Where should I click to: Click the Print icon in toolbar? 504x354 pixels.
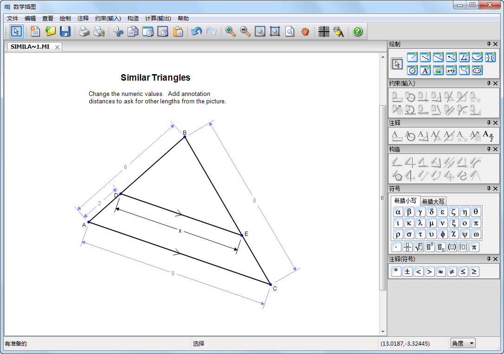click(x=84, y=32)
